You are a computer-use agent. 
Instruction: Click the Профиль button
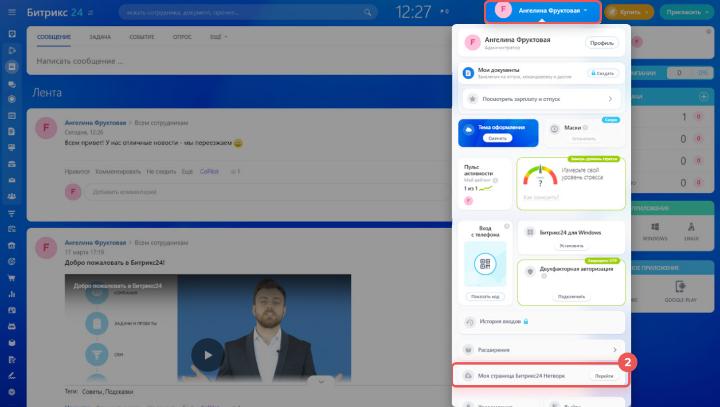point(602,43)
